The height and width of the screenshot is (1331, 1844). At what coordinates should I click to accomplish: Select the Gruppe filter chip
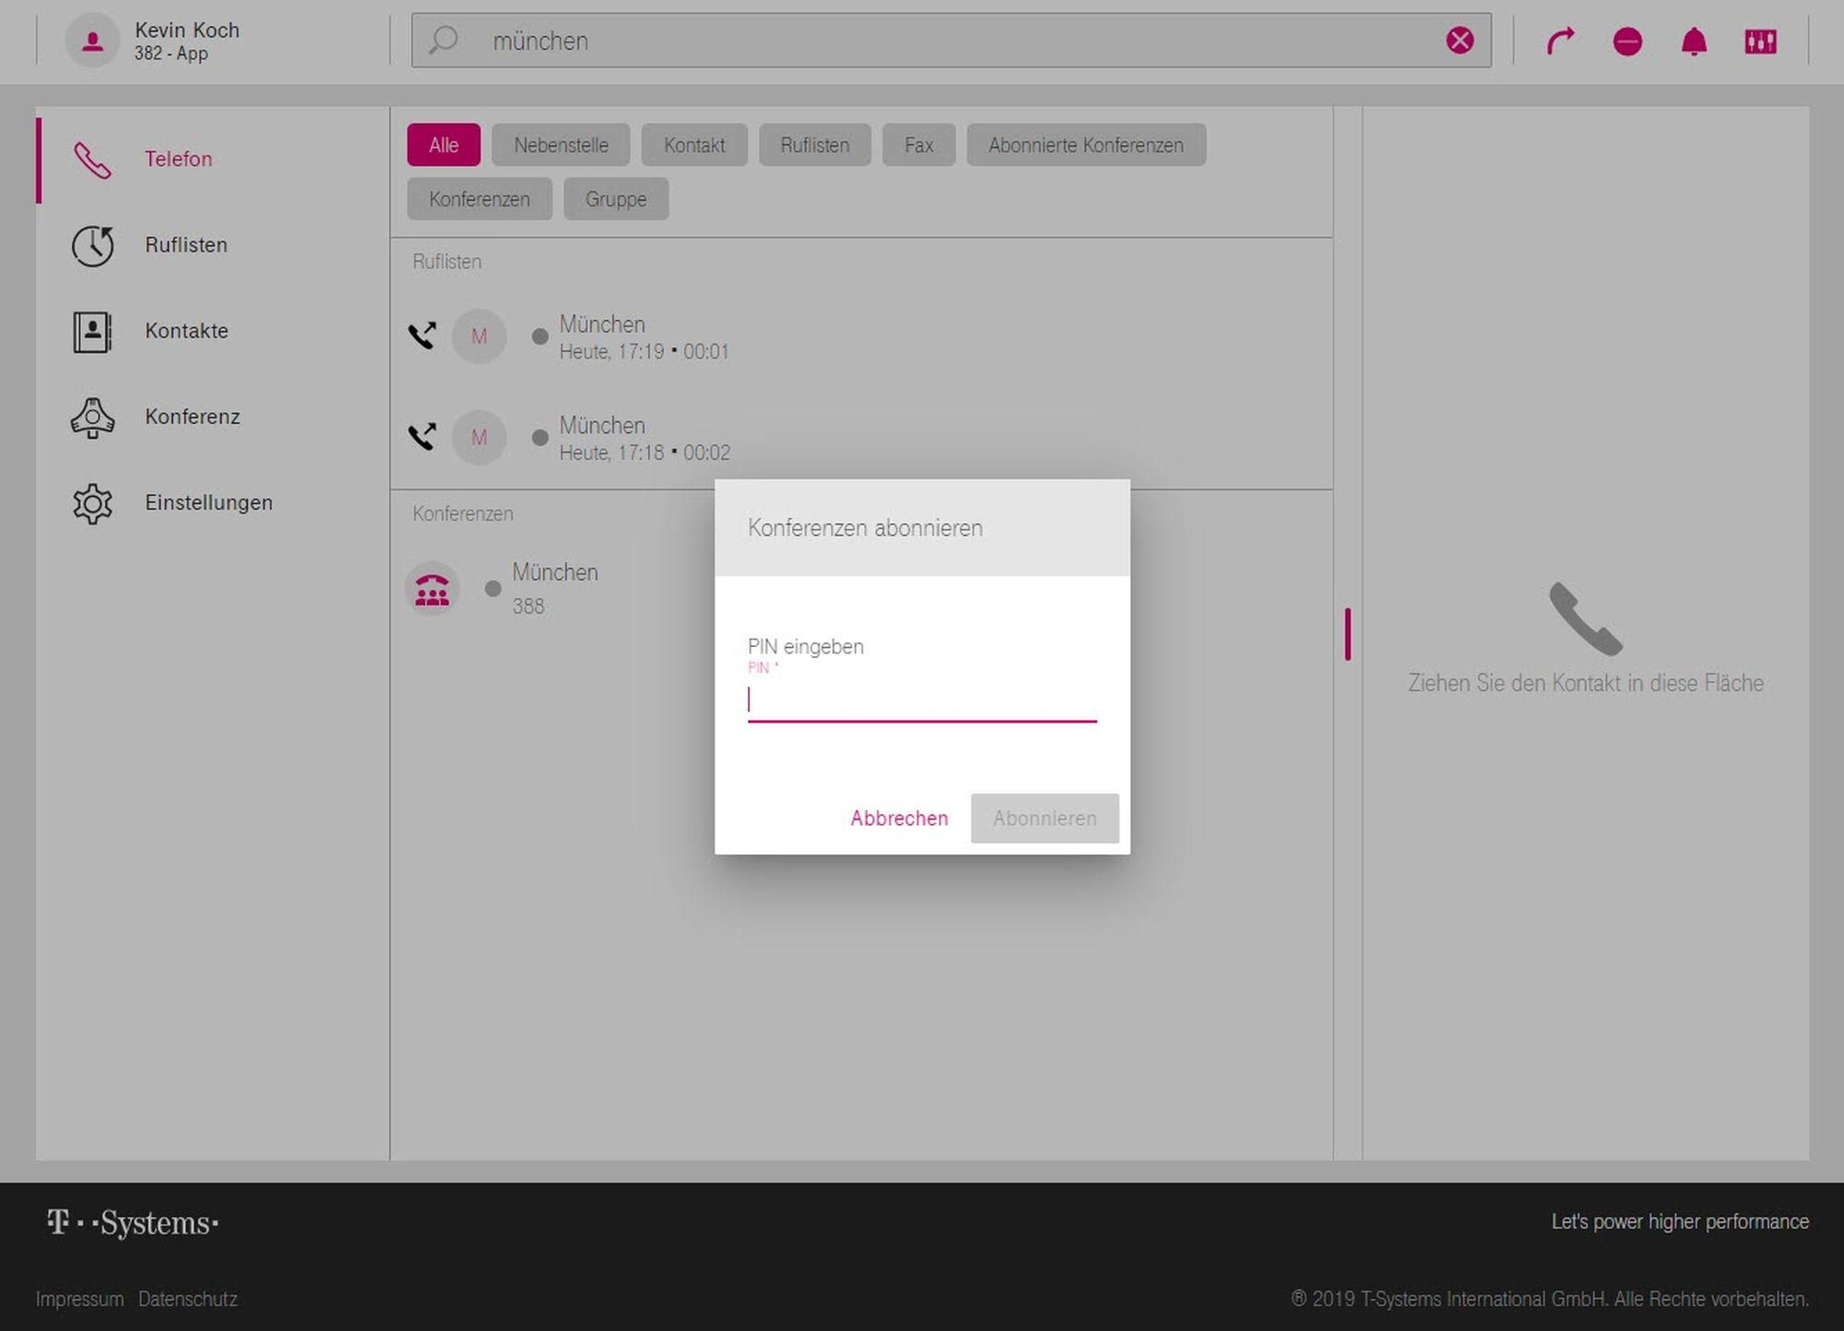click(x=615, y=199)
